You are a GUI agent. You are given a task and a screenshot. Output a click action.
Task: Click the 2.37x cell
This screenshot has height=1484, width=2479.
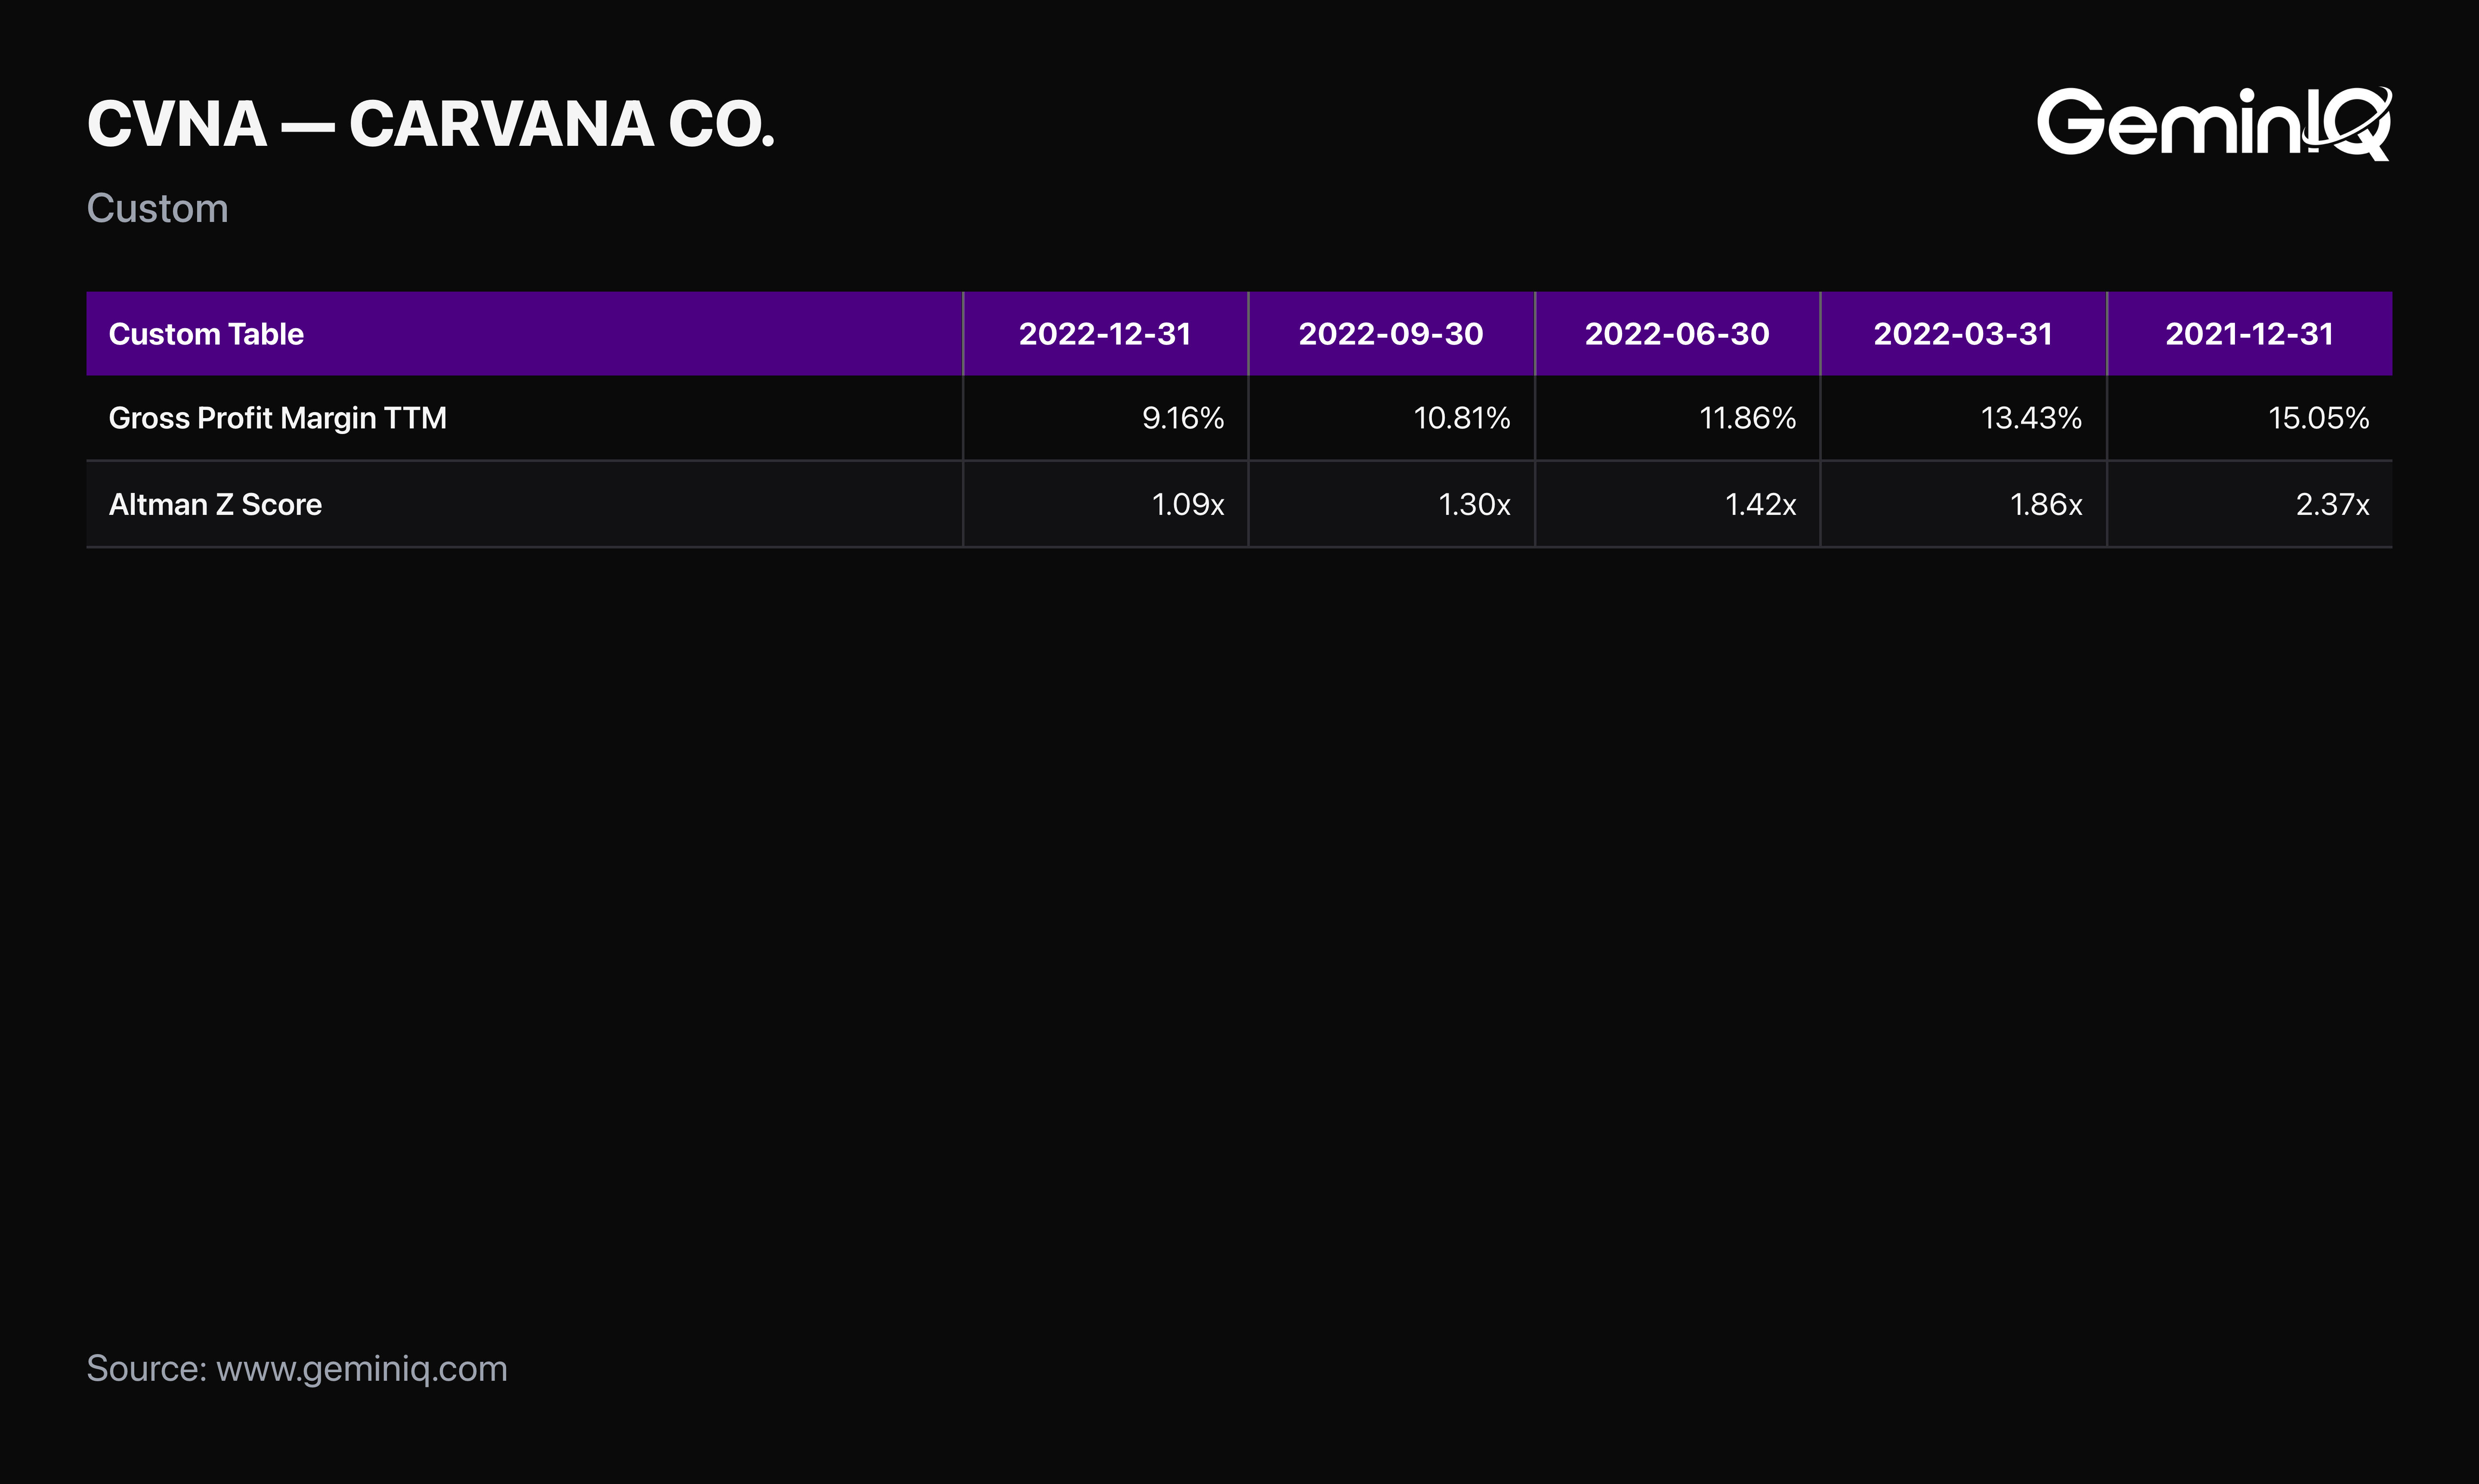(2250, 504)
